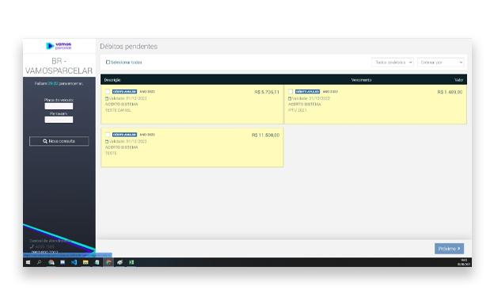Open Visual Studio Code from the taskbar
Screen dimensions: 494x305
[x=74, y=262]
